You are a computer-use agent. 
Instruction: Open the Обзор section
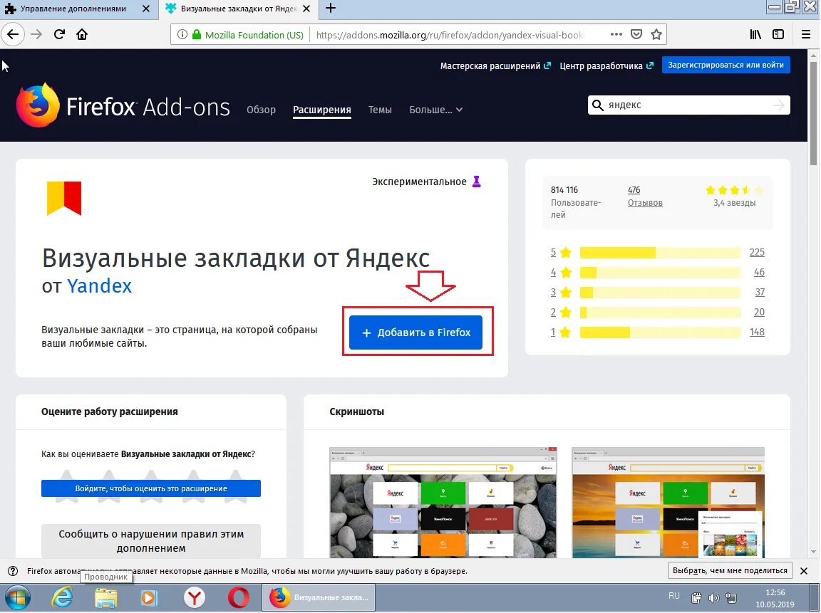tap(262, 110)
